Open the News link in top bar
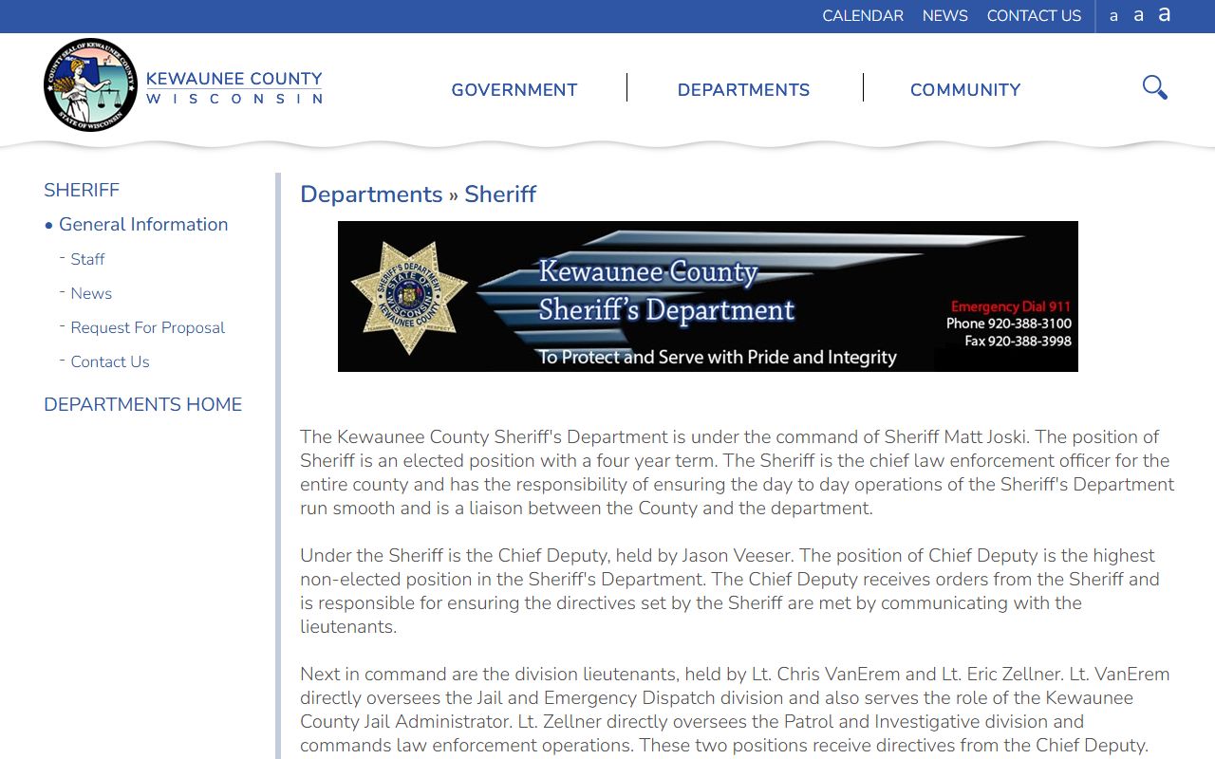Viewport: 1215px width, 759px height. (x=945, y=16)
